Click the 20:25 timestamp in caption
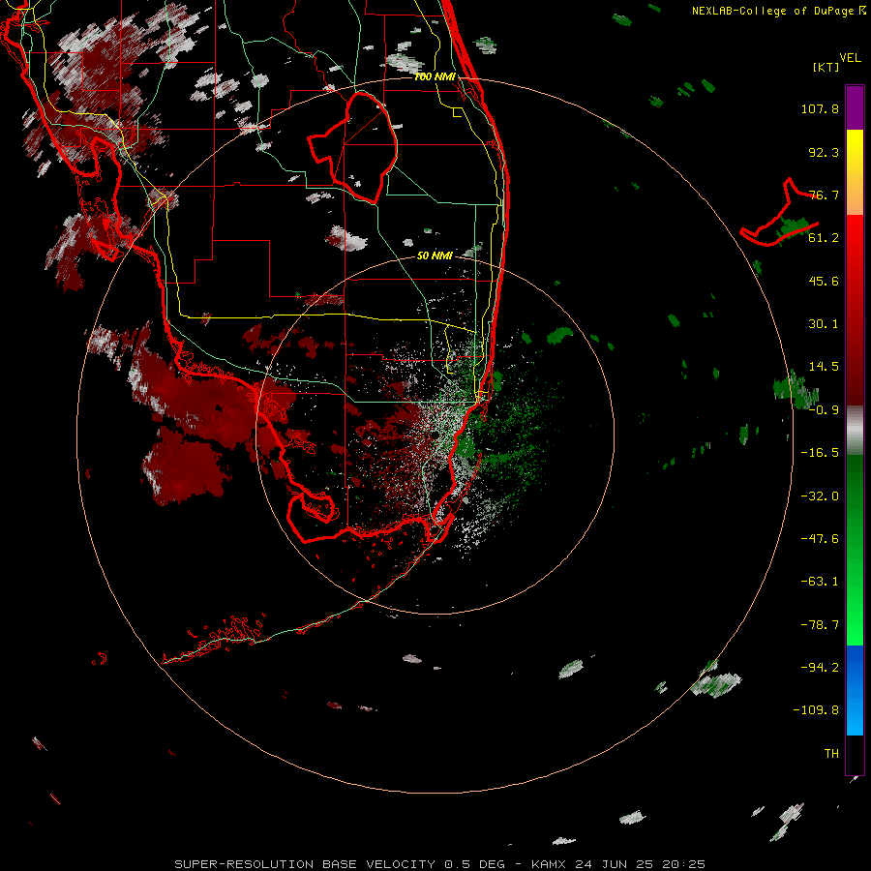The height and width of the screenshot is (871, 871). point(684,864)
